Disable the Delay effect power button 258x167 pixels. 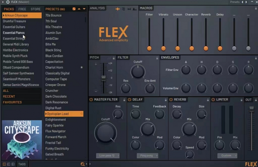129,100
